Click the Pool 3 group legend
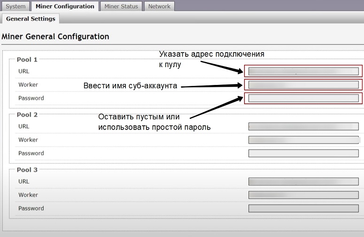Image resolution: width=364 pixels, height=237 pixels. (27, 169)
